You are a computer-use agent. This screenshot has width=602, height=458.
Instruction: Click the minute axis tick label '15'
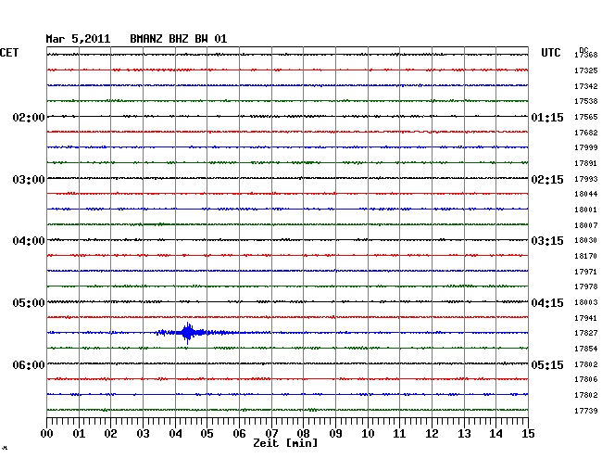[528, 434]
